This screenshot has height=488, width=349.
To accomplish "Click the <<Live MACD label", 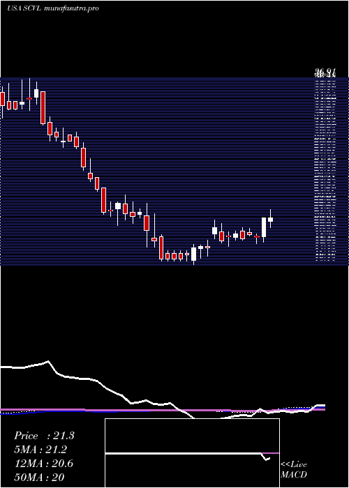I will [294, 470].
